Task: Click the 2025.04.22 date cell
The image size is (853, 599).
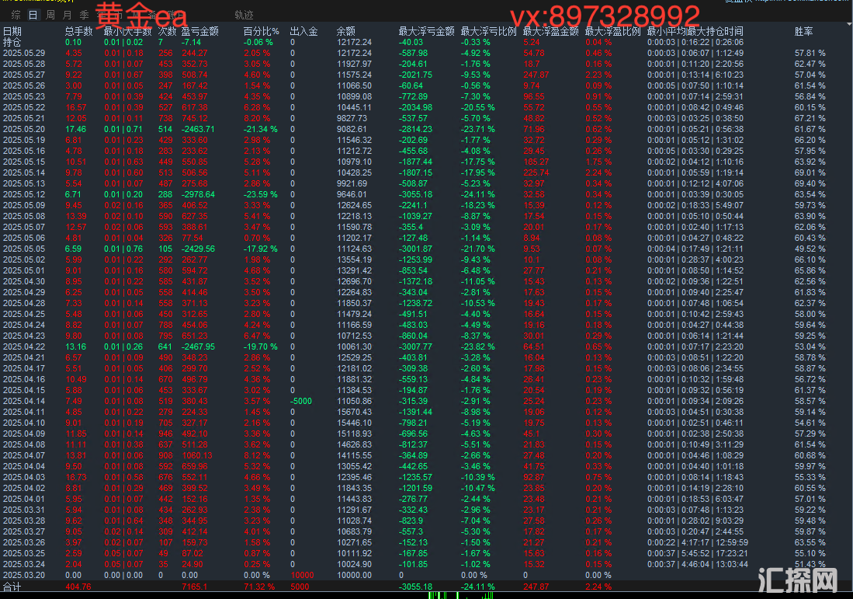Action: tap(24, 347)
